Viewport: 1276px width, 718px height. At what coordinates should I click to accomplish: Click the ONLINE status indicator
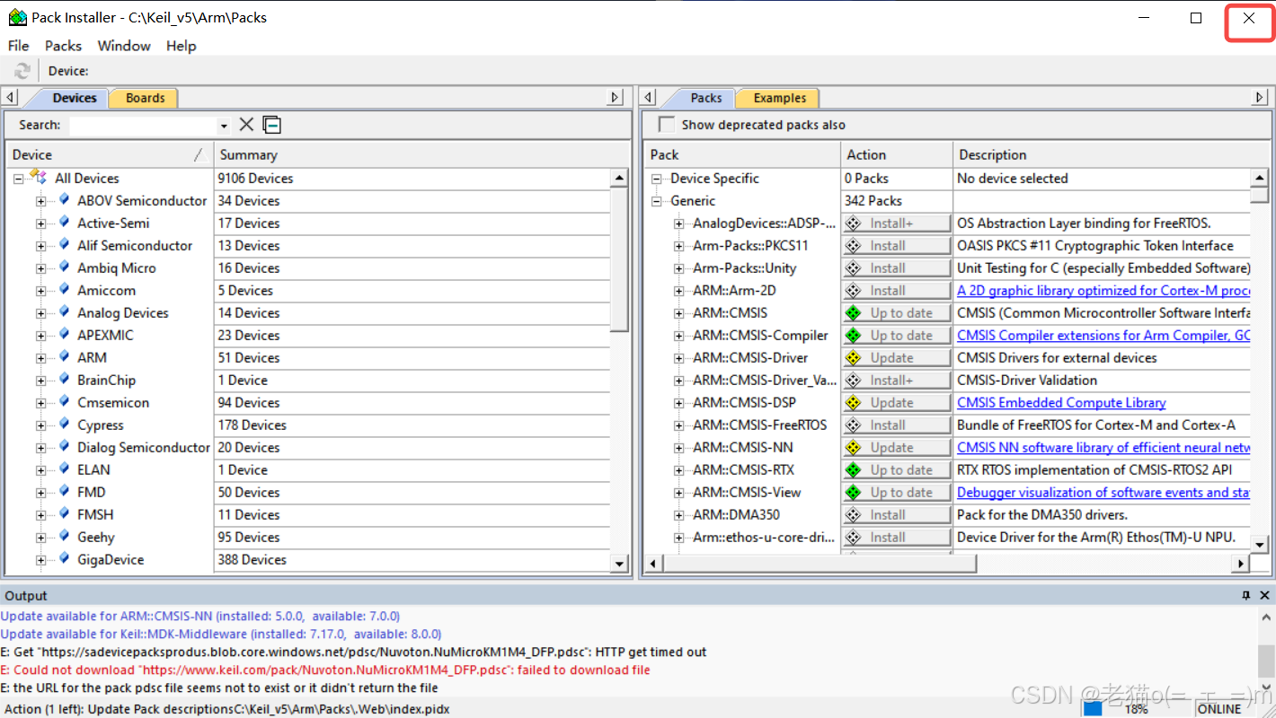point(1219,709)
